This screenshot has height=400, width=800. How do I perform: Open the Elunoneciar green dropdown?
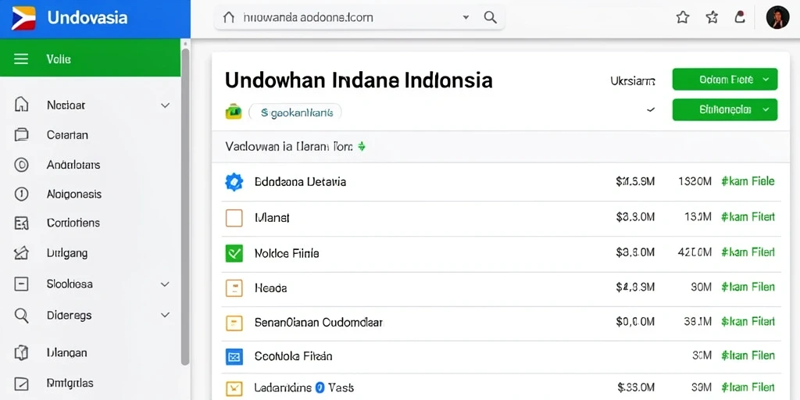[x=725, y=109]
